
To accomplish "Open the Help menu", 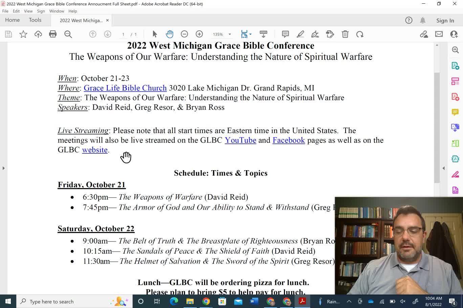I will 73,11.
